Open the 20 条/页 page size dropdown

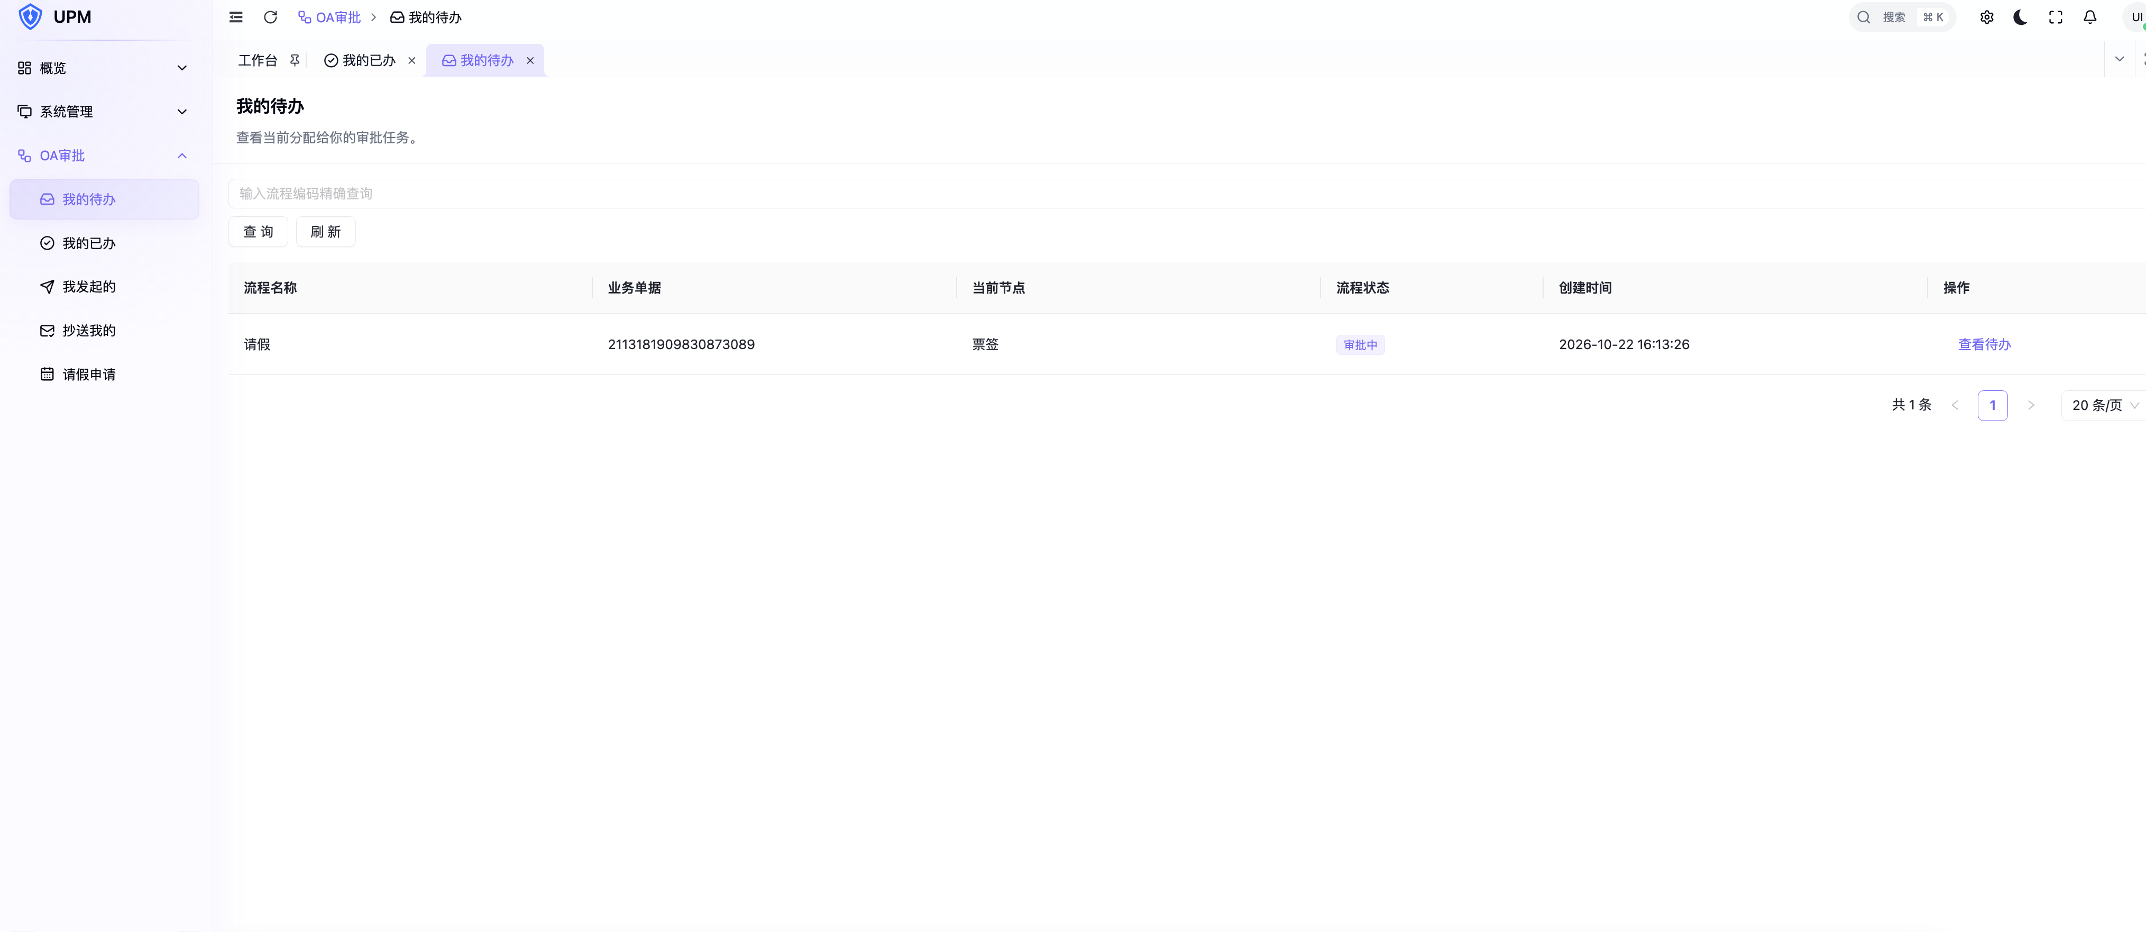(x=2103, y=406)
